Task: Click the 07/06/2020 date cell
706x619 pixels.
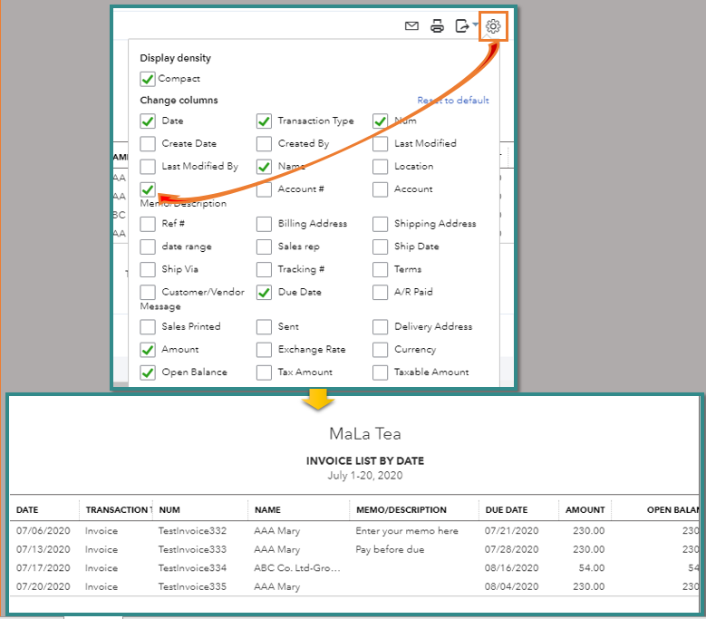Action: 44,531
